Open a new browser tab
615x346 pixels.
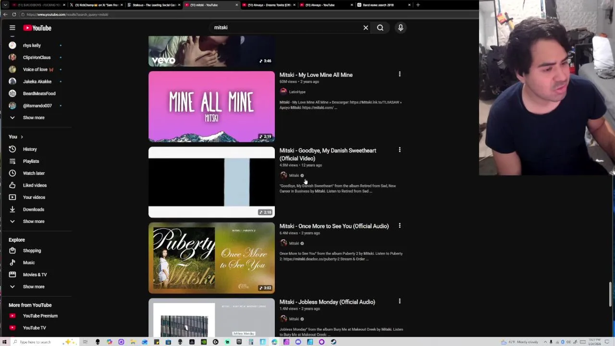coord(418,5)
